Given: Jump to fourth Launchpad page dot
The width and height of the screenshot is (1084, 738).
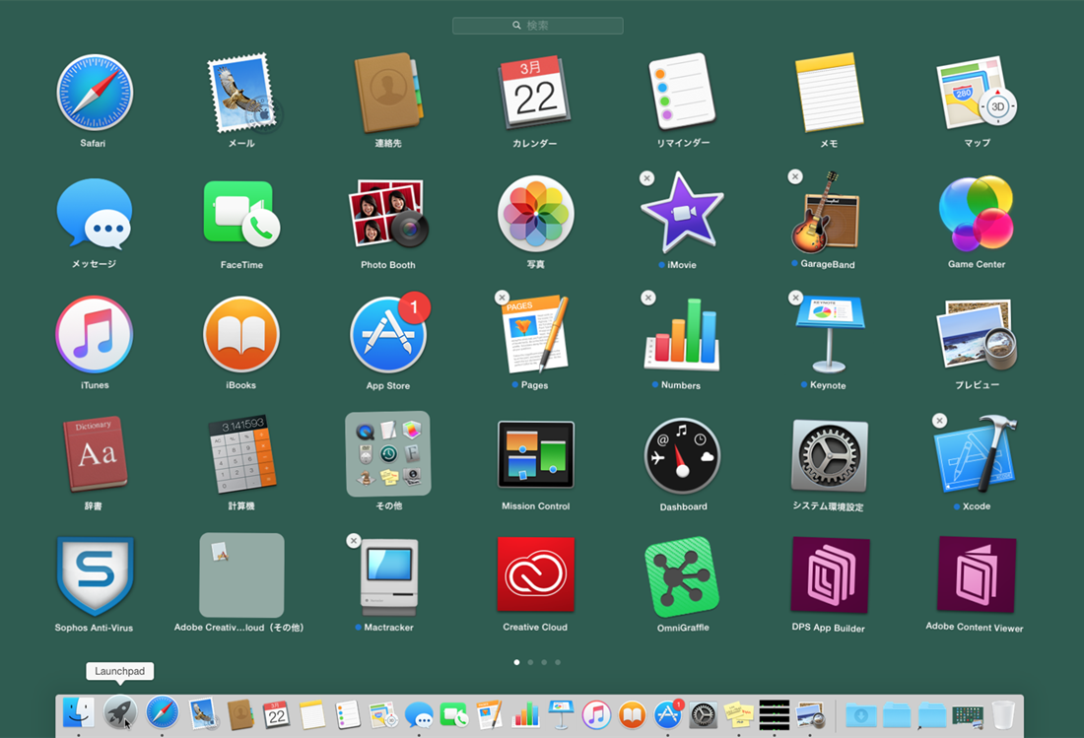Looking at the screenshot, I should click(x=558, y=662).
